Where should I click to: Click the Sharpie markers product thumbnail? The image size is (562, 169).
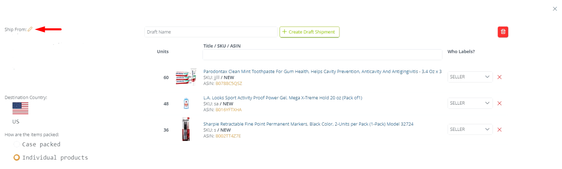click(x=186, y=129)
